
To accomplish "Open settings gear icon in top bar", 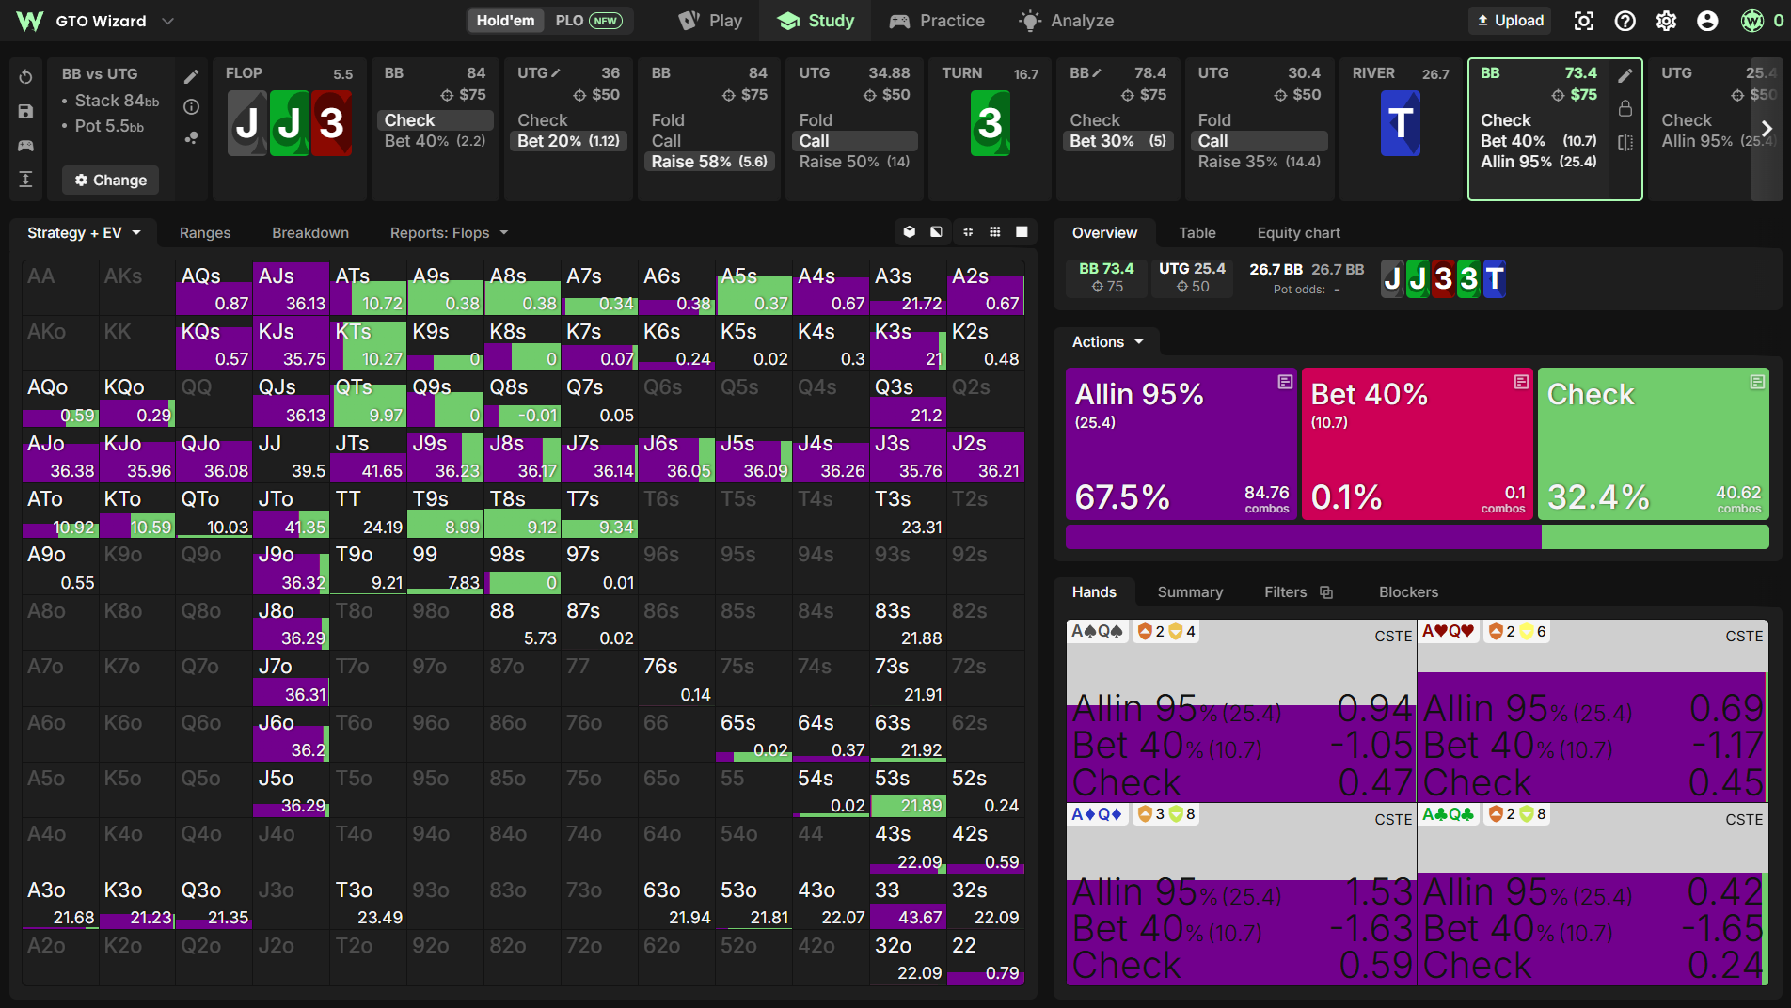I will (x=1666, y=21).
